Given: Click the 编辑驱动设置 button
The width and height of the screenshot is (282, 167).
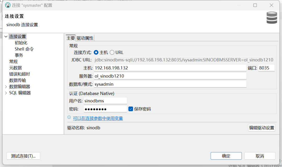Looking at the screenshot, I should (x=262, y=128).
